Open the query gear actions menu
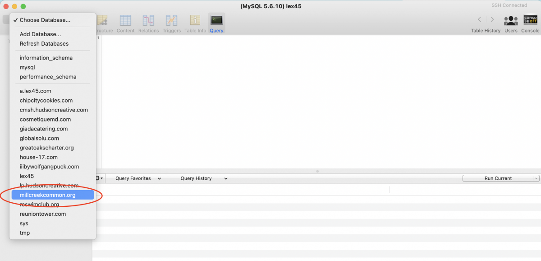This screenshot has height=261, width=541. click(x=99, y=178)
